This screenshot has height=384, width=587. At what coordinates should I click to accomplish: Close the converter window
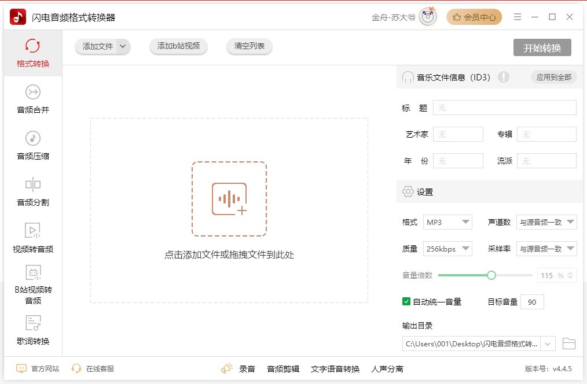570,17
